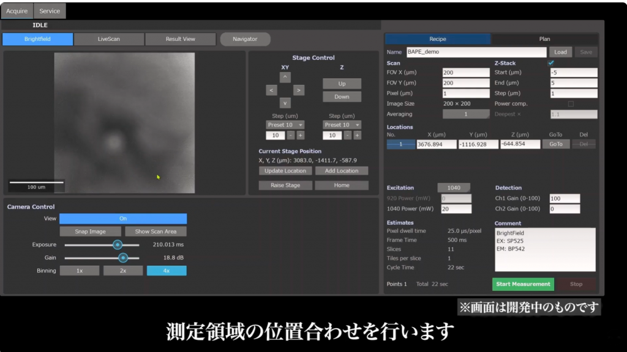Open Excitation 1040 wavelength selector
Viewport: 627px width, 352px height.
tap(454, 188)
